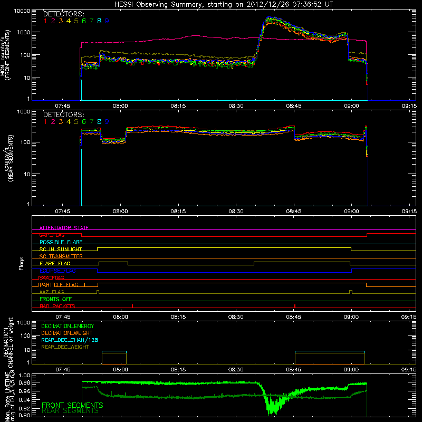The height and width of the screenshot is (422, 422).
Task: Select detector 1 in the rear segments legend
Action: [x=45, y=122]
